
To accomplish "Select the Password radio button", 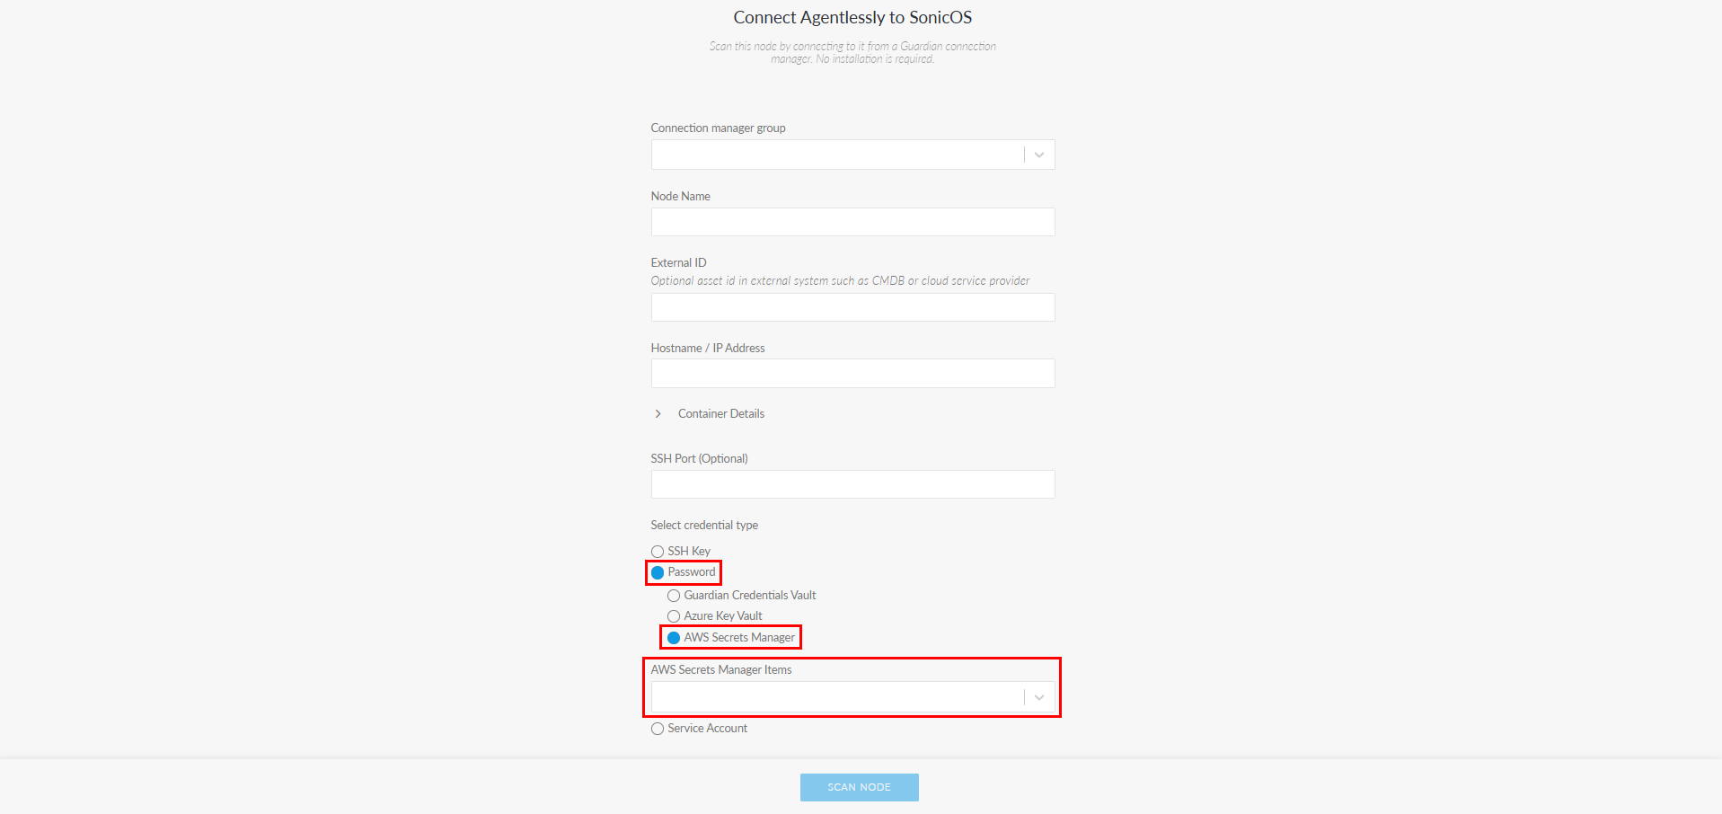I will [658, 573].
